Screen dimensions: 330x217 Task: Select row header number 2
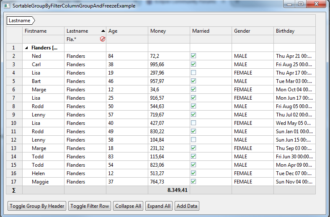point(14,56)
